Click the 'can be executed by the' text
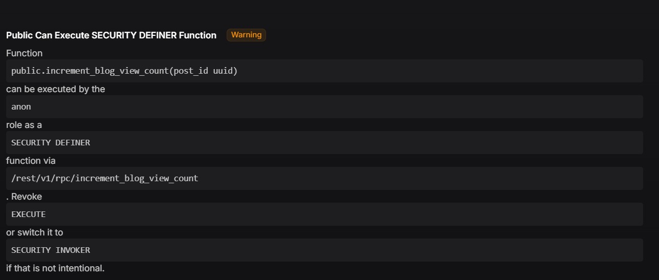Viewport: 659px width, 280px height. coord(55,89)
